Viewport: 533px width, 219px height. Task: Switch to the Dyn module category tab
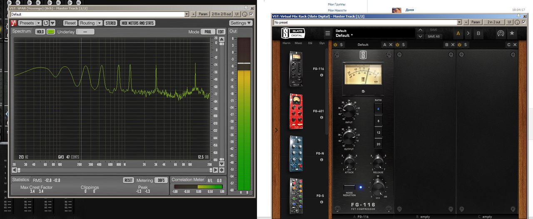[x=322, y=43]
